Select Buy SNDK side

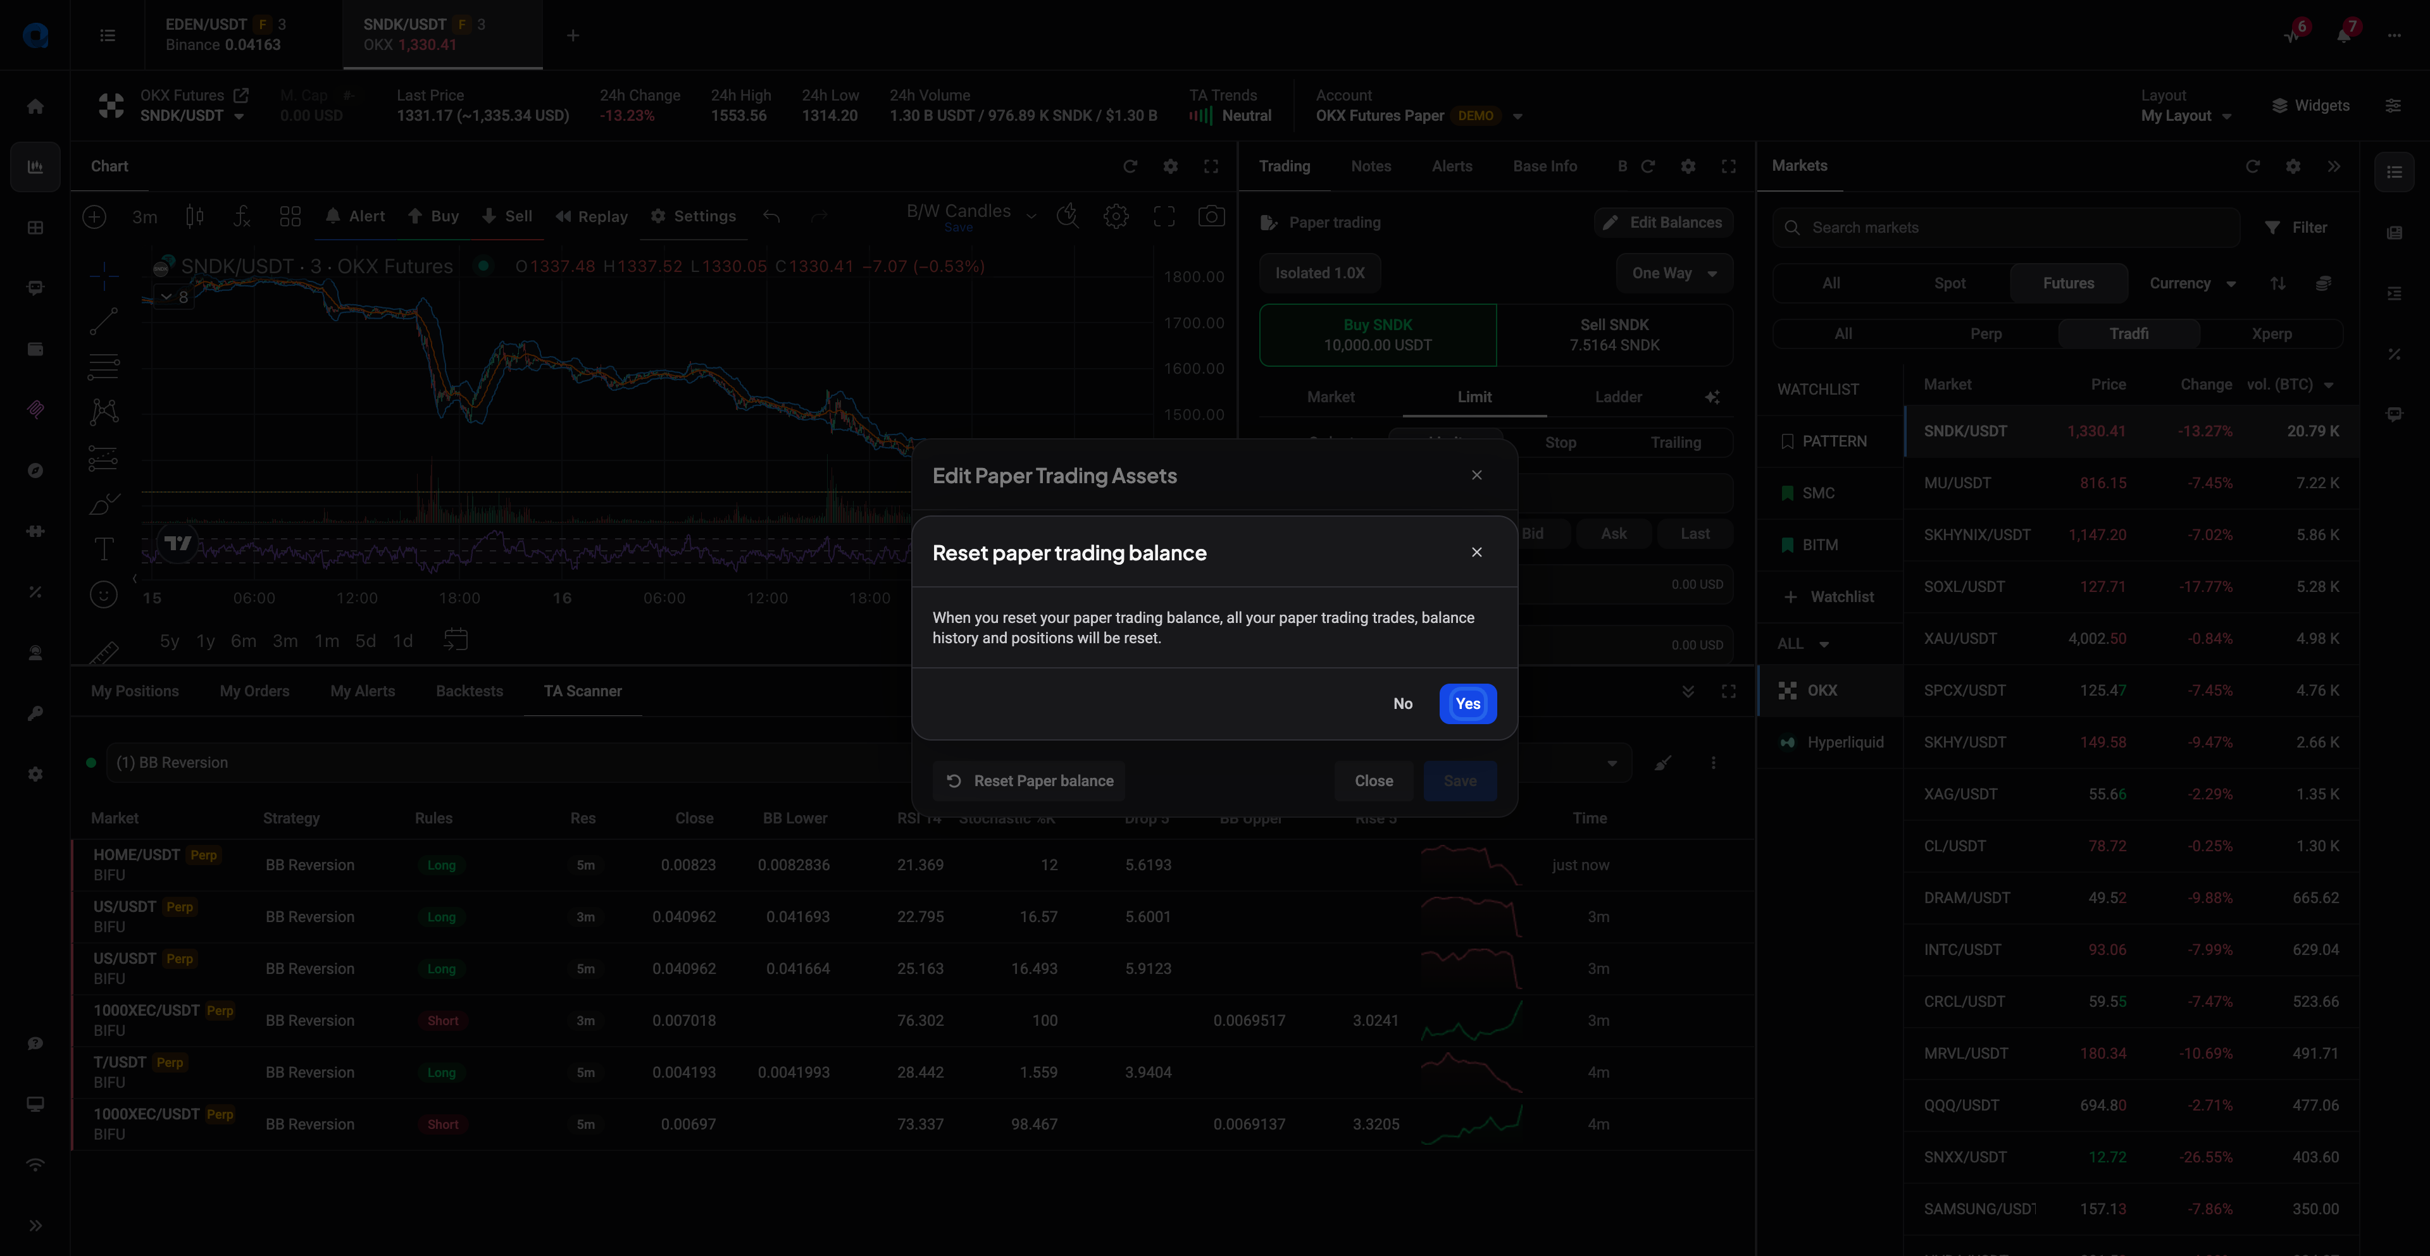(1377, 335)
